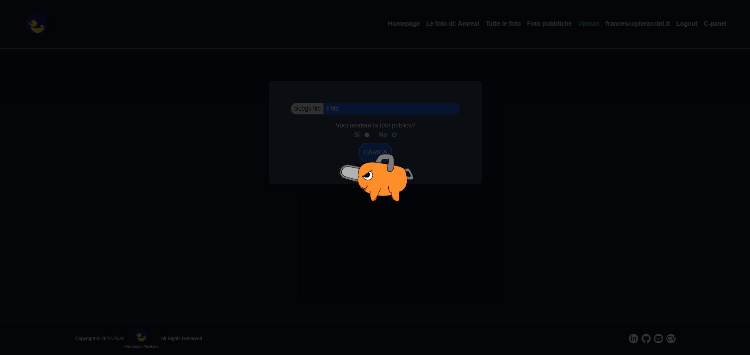Screen dimensions: 750x355
Task: Click the duck logo in the header
Action: pyautogui.click(x=37, y=24)
